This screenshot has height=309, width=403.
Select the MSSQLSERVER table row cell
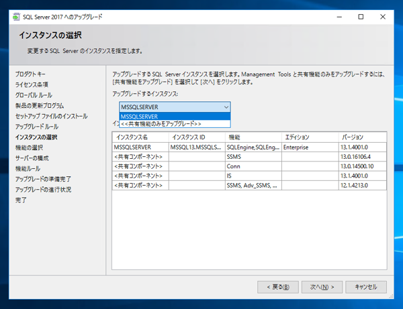140,147
